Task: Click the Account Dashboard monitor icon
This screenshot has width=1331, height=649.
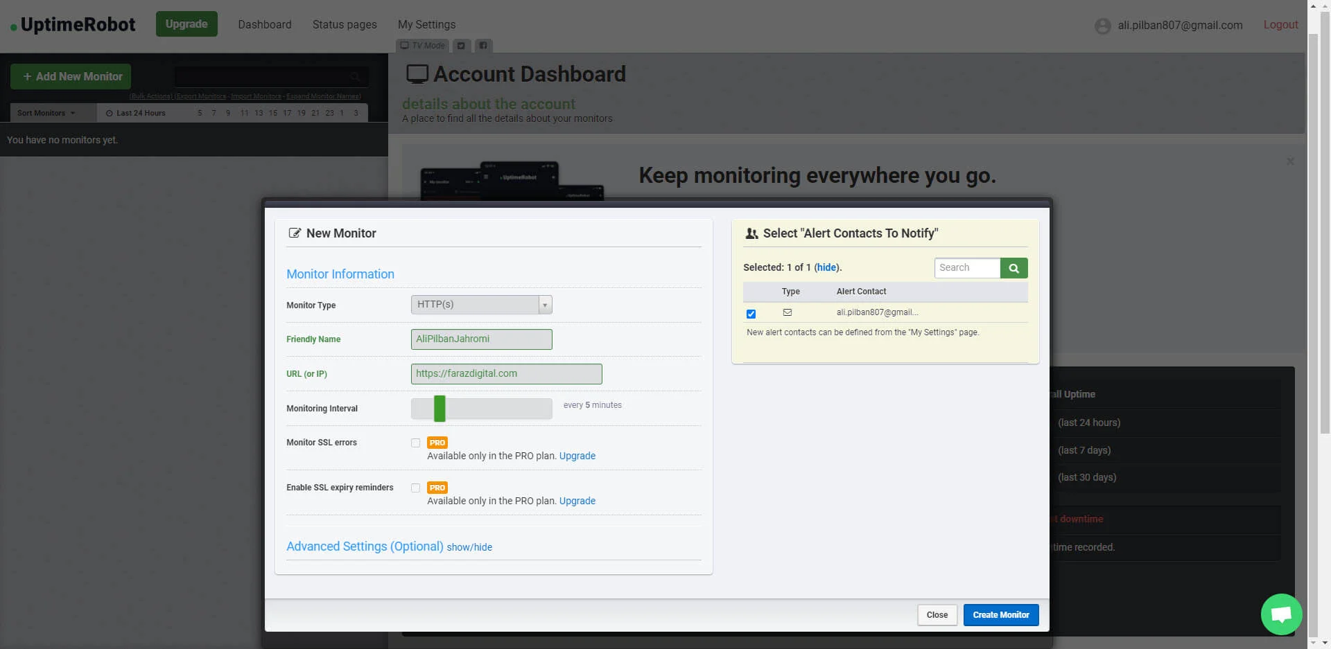Action: (x=417, y=74)
